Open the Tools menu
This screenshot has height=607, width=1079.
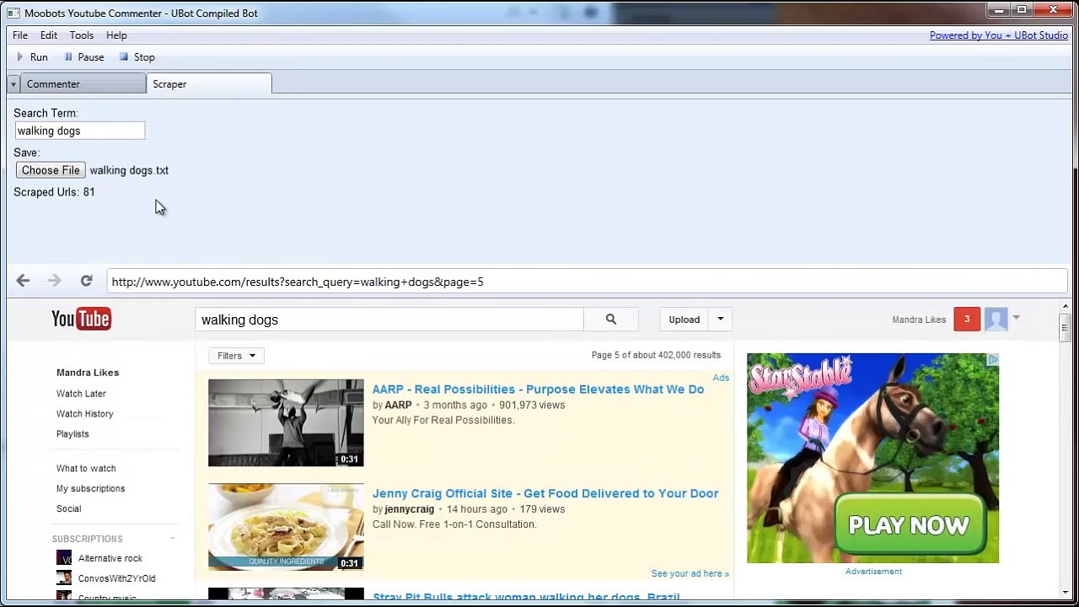[x=82, y=35]
